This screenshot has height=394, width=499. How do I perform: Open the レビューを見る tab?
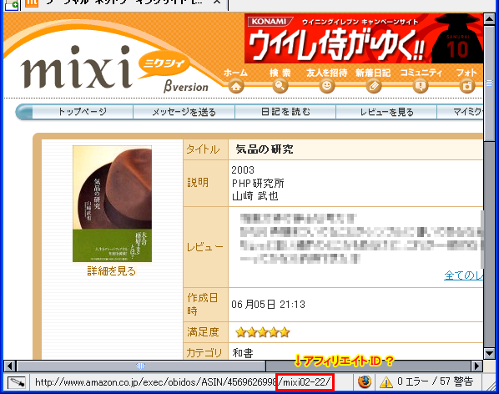pos(386,112)
